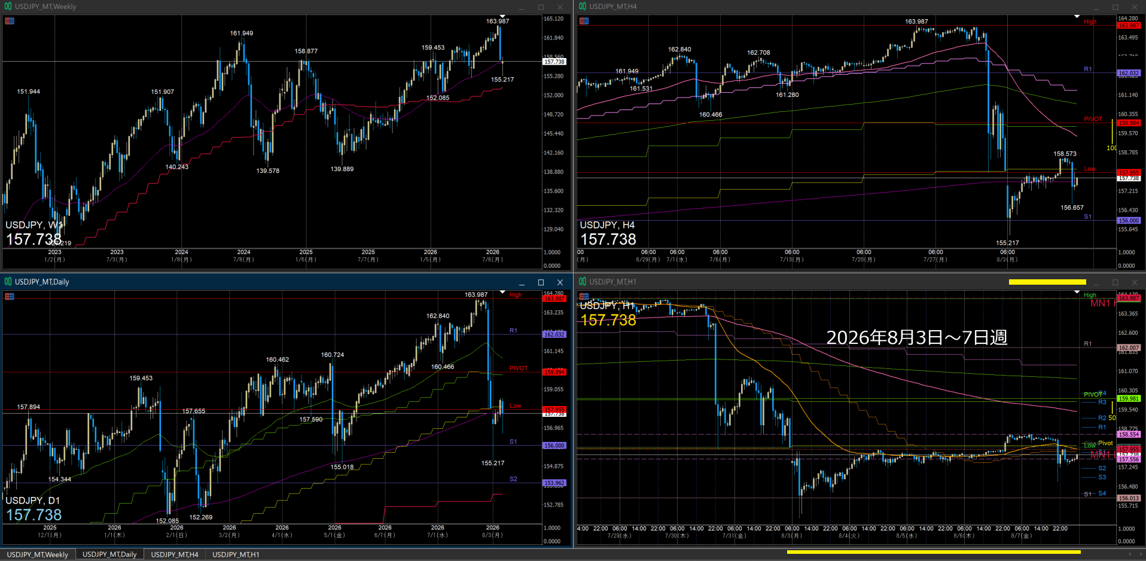This screenshot has width=1146, height=561.
Task: Select the USDJPY_MT,Daily bottom tab
Action: 109,554
